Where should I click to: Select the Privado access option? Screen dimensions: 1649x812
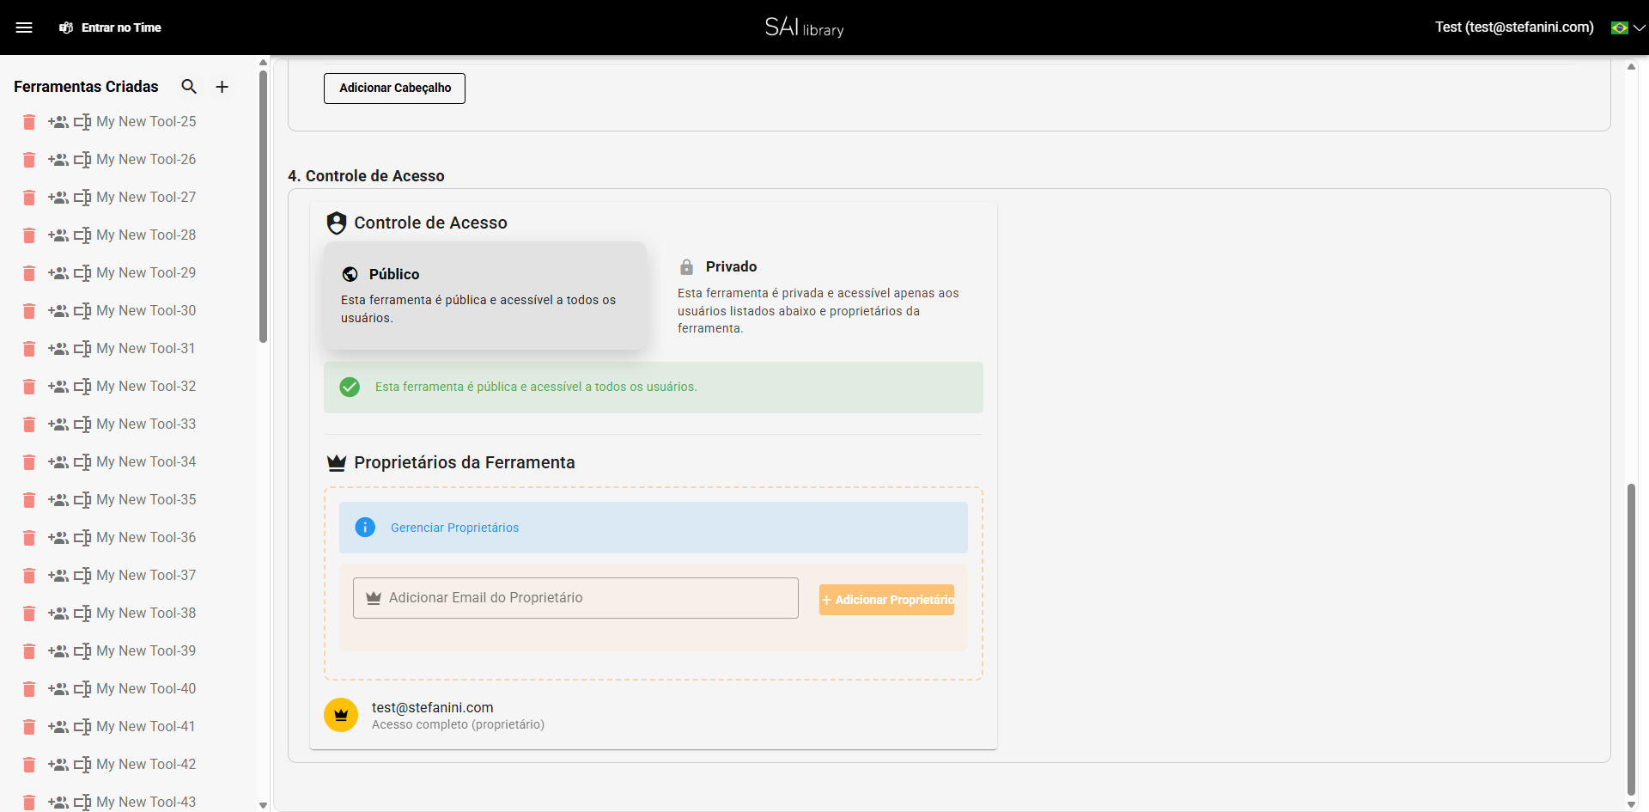[820, 296]
